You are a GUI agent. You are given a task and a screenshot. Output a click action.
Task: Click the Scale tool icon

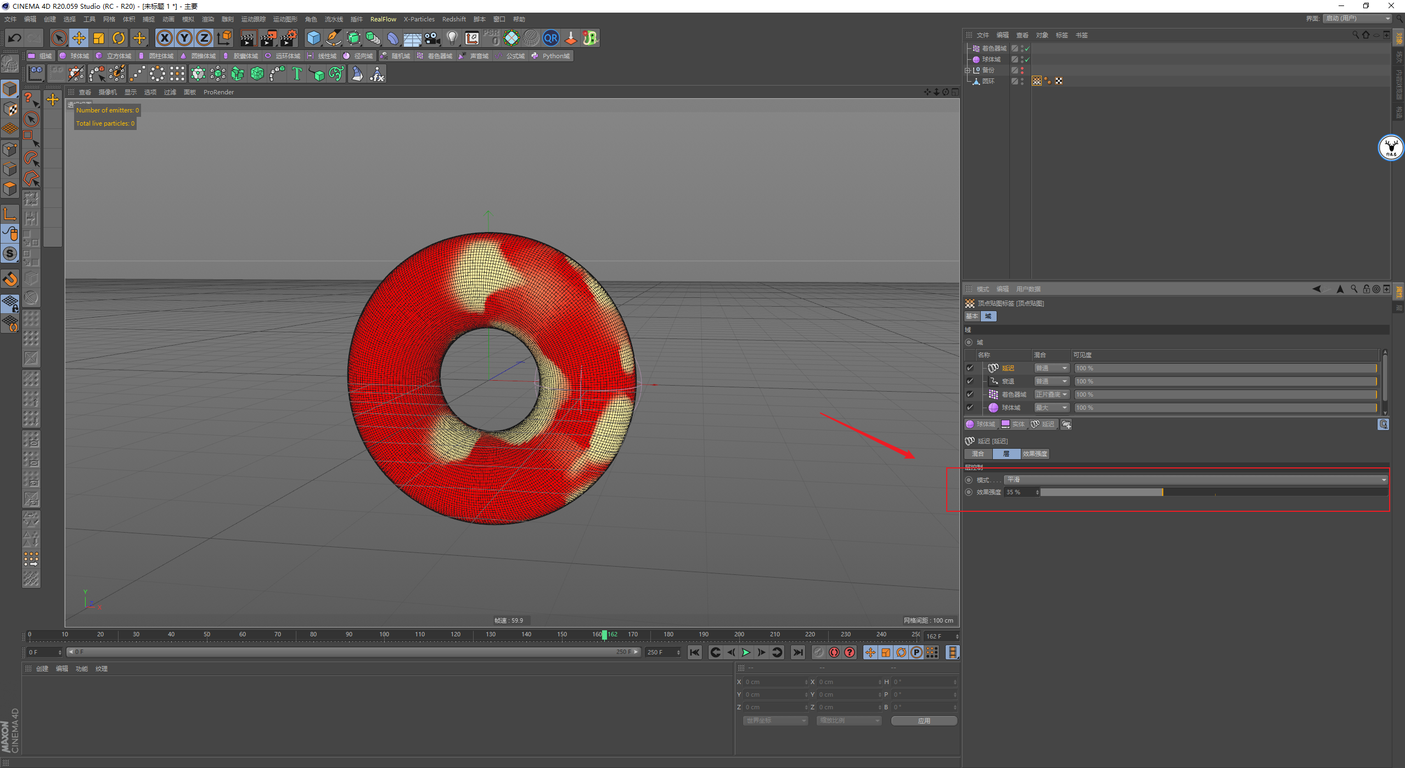point(99,38)
